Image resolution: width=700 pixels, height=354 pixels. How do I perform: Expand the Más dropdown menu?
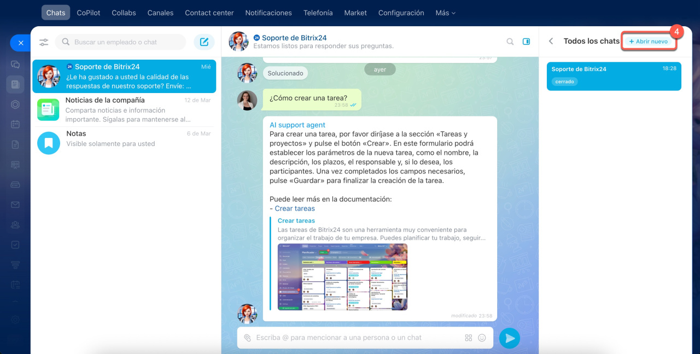pyautogui.click(x=445, y=13)
